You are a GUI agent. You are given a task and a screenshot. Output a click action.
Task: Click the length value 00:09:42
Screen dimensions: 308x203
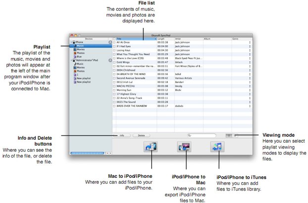pos(162,78)
